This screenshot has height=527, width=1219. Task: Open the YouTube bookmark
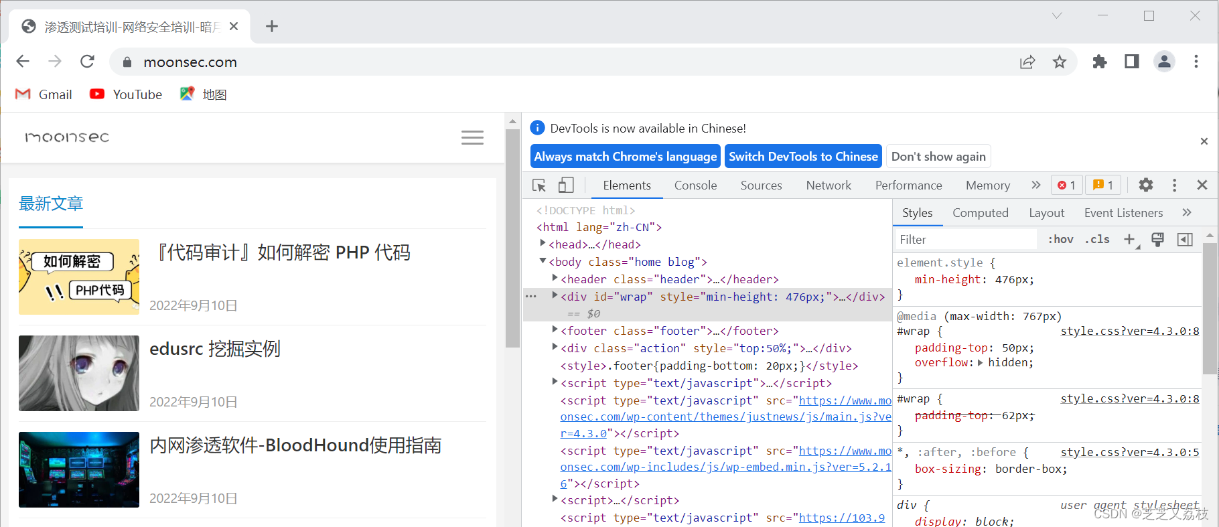pos(126,94)
